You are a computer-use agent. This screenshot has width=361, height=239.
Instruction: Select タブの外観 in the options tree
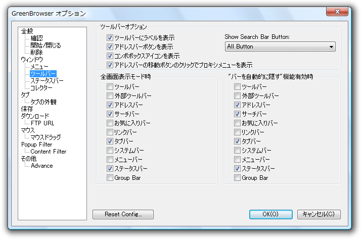[x=43, y=102]
